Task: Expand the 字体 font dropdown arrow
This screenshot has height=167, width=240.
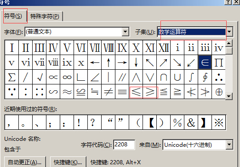Action: [x=126, y=32]
